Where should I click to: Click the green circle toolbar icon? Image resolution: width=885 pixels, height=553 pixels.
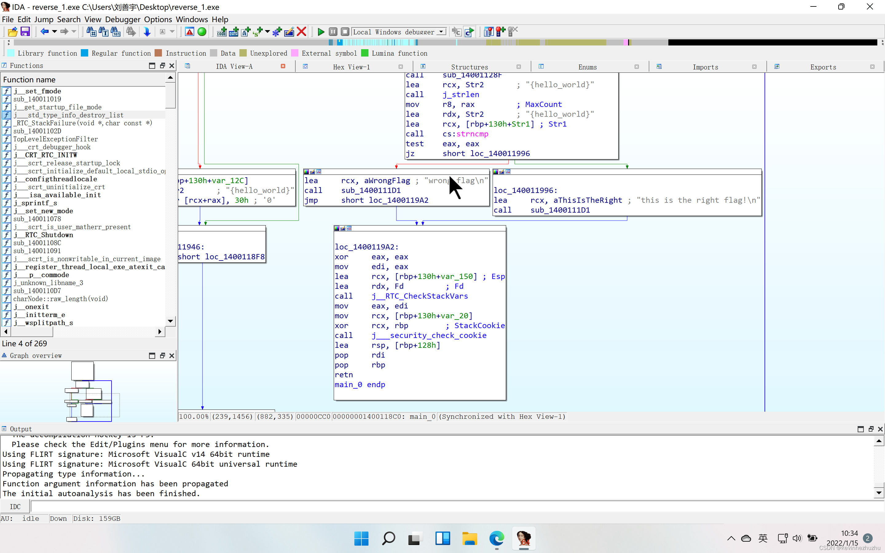[x=202, y=32]
